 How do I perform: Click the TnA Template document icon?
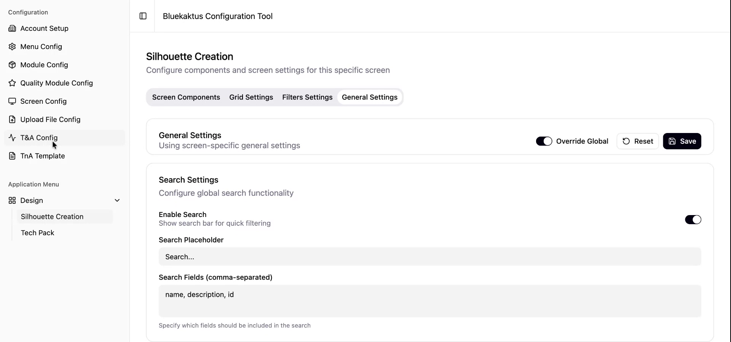tap(13, 156)
